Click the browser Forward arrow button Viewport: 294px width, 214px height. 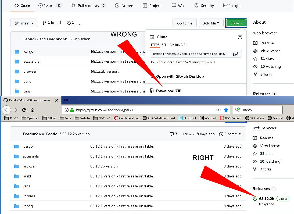coord(15,110)
